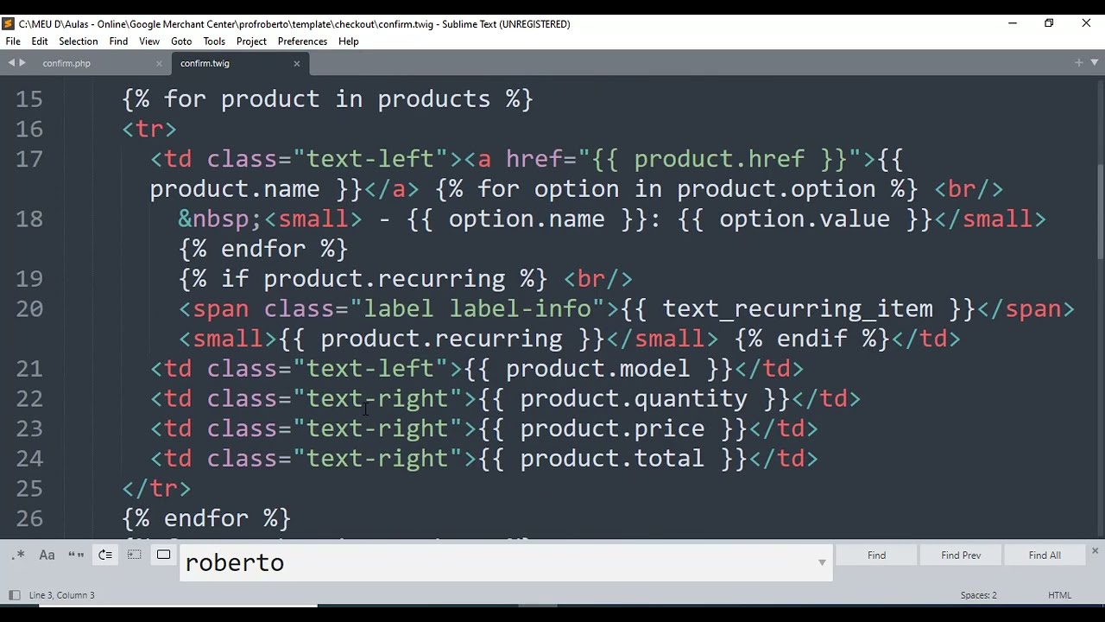Screen dimensions: 1105x622
Task: Open the Find menu
Action: pos(119,41)
